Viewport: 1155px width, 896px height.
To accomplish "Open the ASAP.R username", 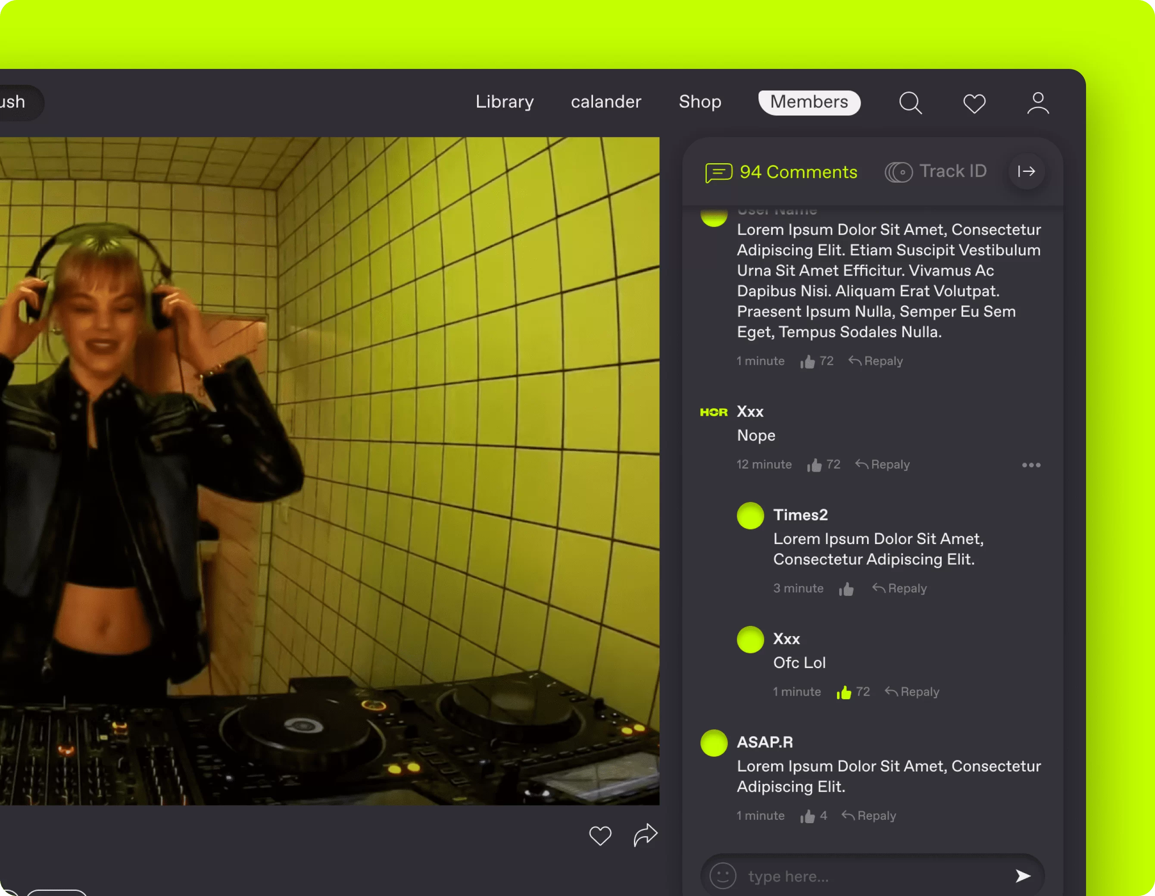I will point(765,742).
